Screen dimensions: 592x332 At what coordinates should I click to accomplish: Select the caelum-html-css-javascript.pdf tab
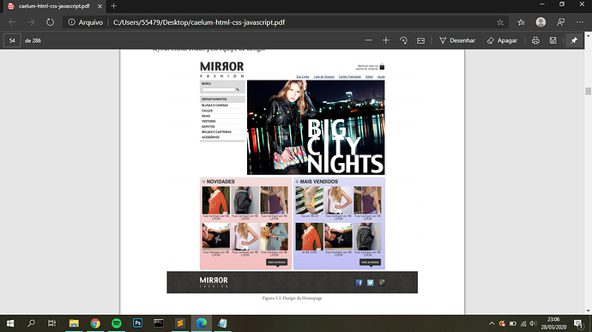(x=55, y=6)
